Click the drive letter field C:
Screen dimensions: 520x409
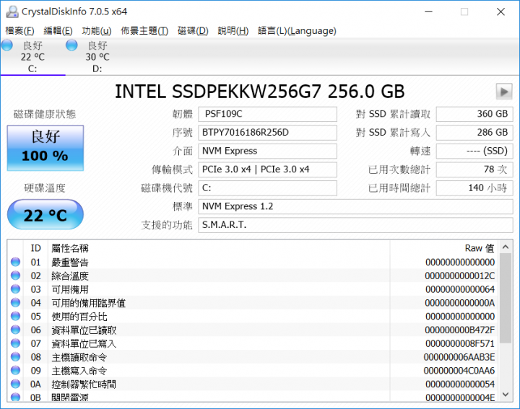click(268, 188)
